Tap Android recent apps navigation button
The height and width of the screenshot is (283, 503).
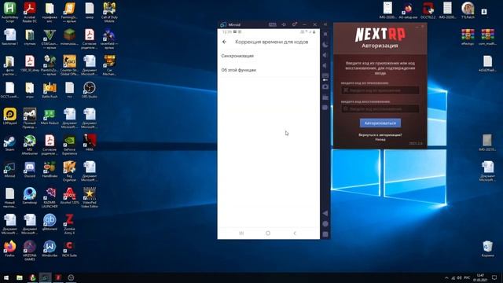[x=241, y=233]
